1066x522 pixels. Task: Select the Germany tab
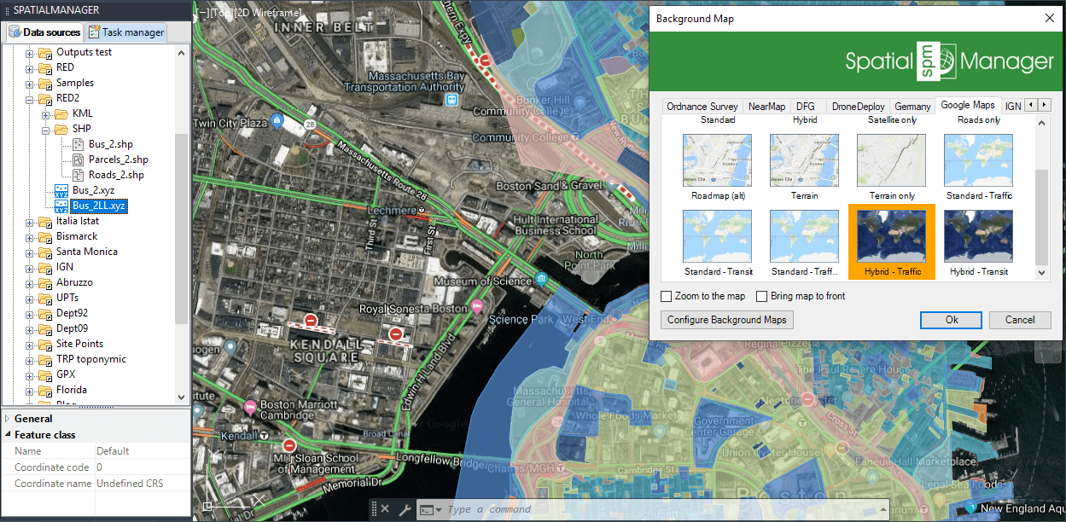click(912, 107)
